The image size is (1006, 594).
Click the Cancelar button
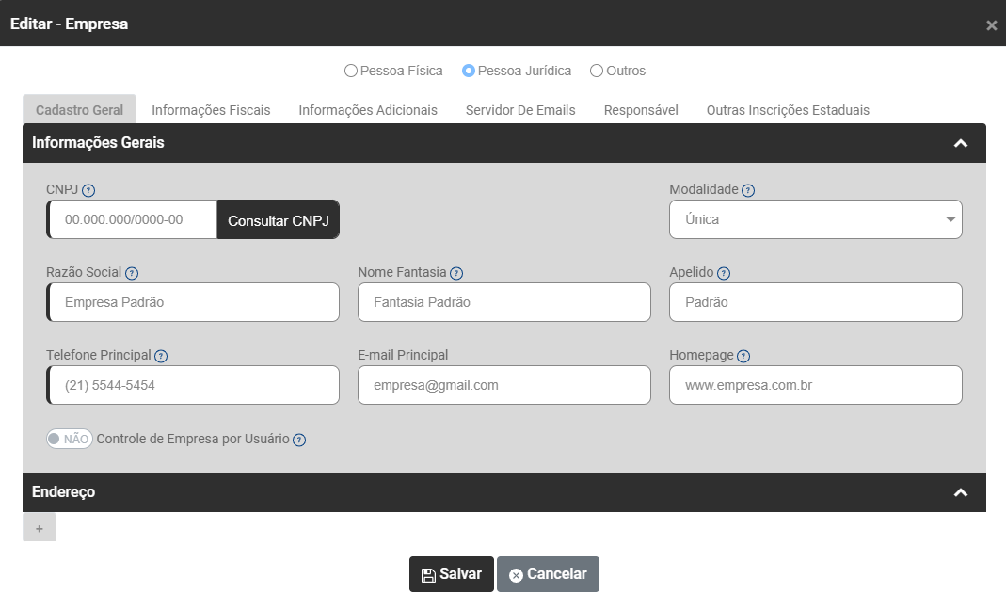pyautogui.click(x=548, y=574)
